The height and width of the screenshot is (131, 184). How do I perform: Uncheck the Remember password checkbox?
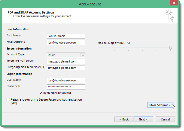pyautogui.click(x=41, y=93)
